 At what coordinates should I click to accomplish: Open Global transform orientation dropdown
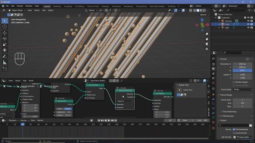tap(91, 10)
